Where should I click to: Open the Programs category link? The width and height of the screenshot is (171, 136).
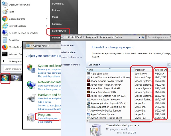tap(44, 115)
